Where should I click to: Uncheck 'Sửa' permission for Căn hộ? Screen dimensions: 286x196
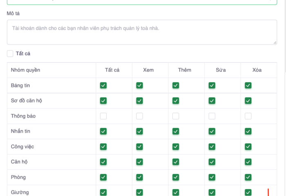click(x=212, y=162)
